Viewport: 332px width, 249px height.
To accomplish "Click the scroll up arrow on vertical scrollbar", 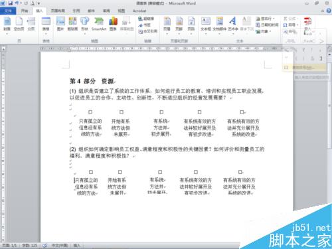I will click(x=329, y=54).
